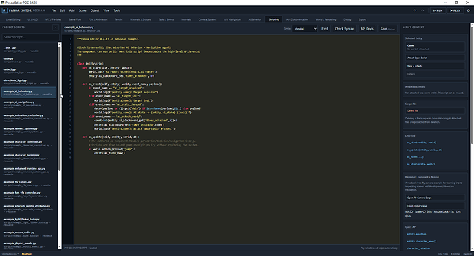Click on_update(entity, world, dt) lifecycle link
This screenshot has height=256, width=474.
tap(425, 150)
